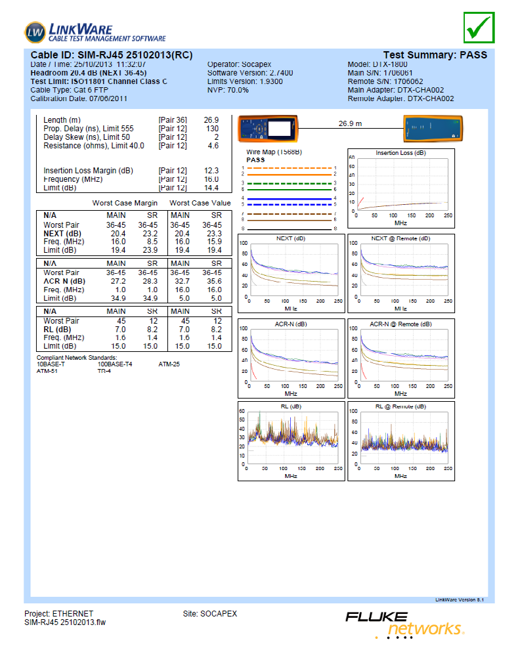Viewport: 518px width, 671px height.
Task: Select the Wire Map T568B diagram
Action: [x=290, y=190]
